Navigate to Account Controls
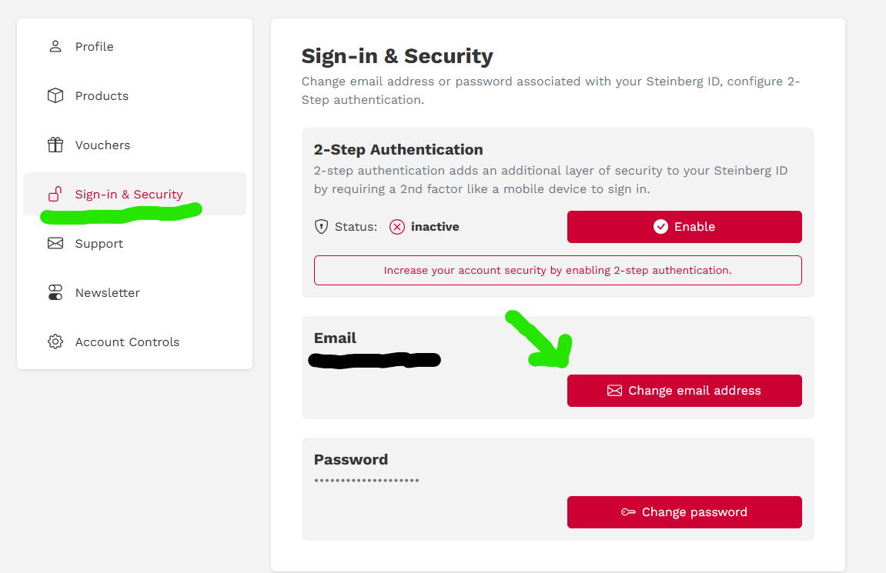This screenshot has width=886, height=573. pyautogui.click(x=127, y=341)
